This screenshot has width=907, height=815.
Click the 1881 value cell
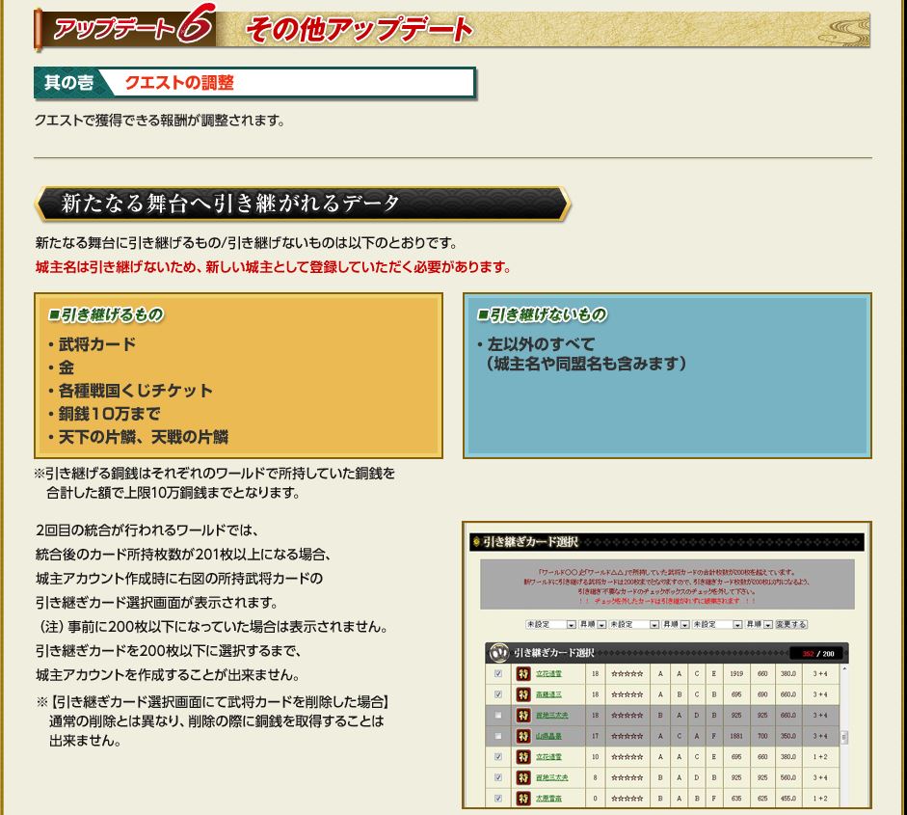tap(735, 736)
